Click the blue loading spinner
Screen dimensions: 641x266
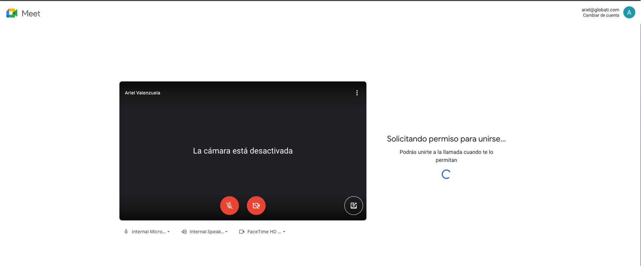click(446, 174)
